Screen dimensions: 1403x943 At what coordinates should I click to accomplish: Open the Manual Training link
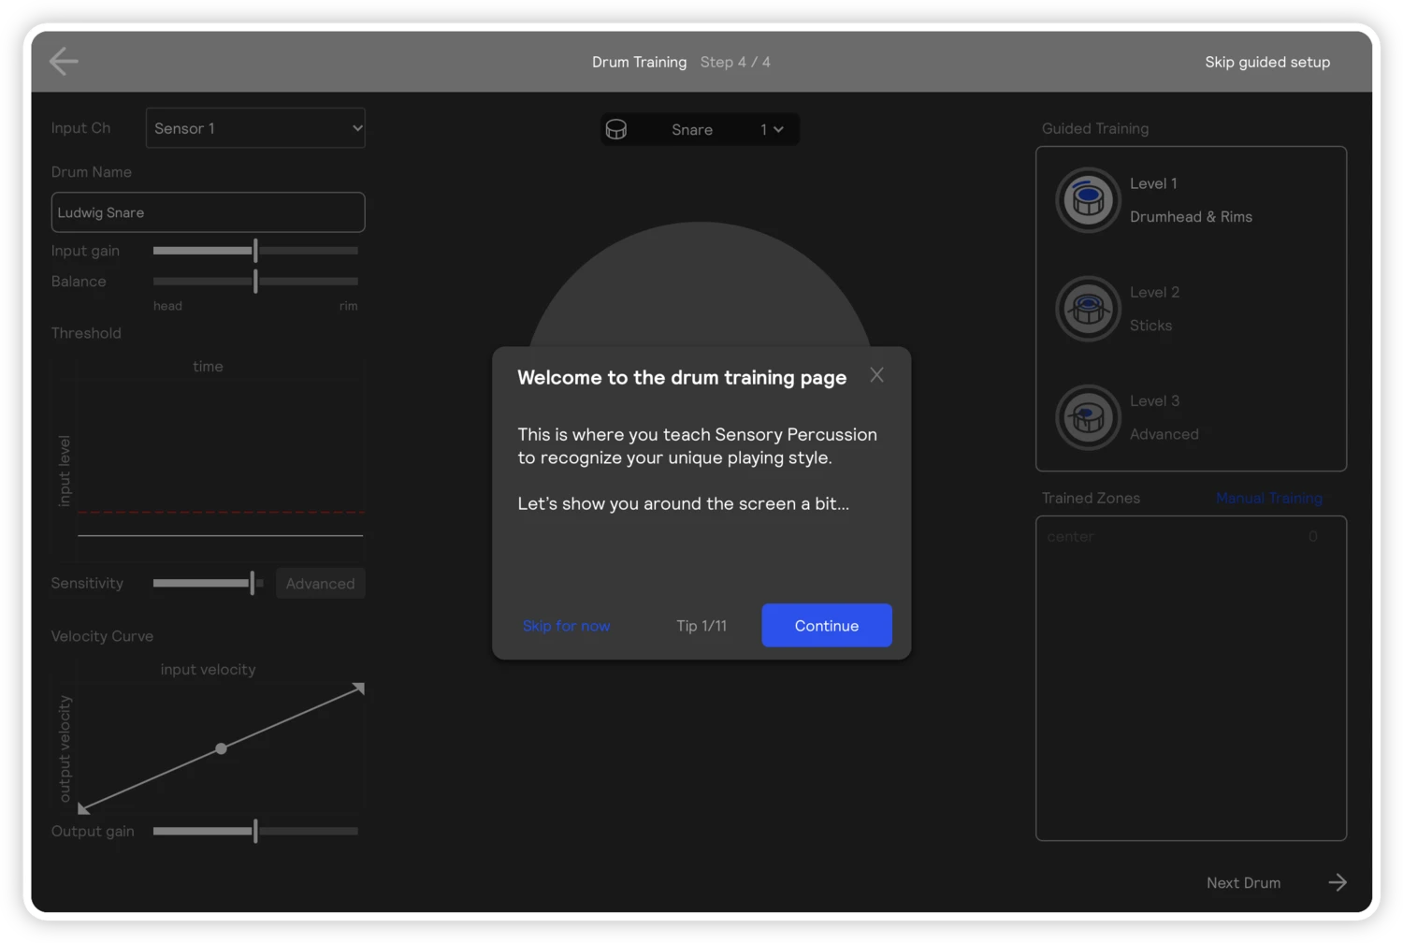tap(1269, 498)
